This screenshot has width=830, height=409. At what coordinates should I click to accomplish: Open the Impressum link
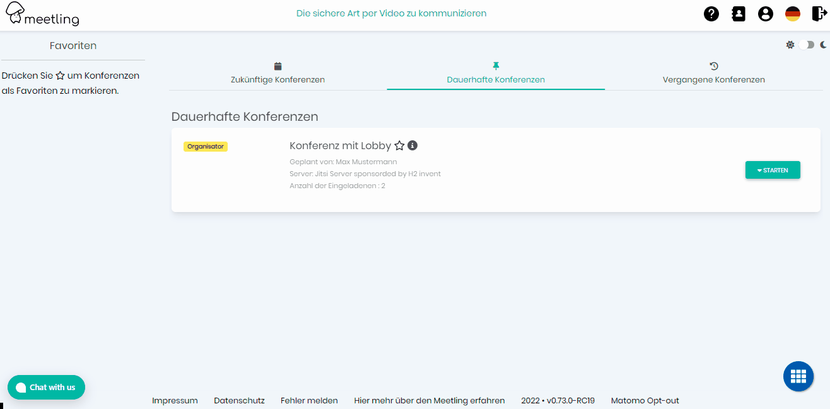175,400
